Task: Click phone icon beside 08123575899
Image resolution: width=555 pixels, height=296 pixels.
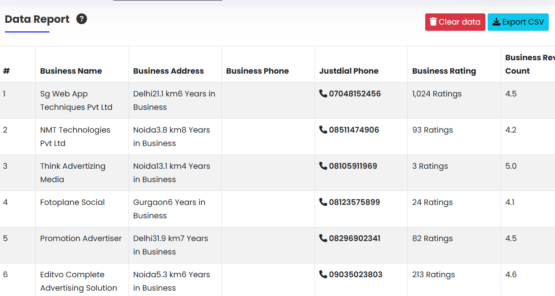Action: click(x=323, y=202)
